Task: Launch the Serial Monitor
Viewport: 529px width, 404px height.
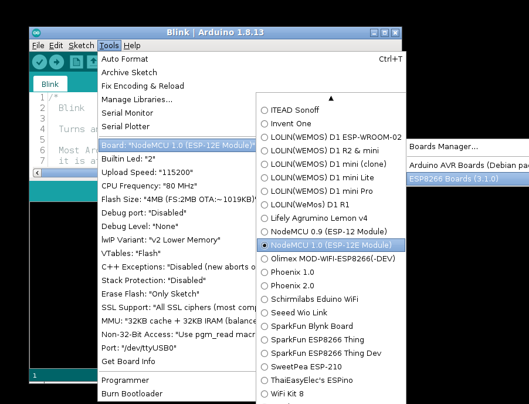Action: point(178,113)
